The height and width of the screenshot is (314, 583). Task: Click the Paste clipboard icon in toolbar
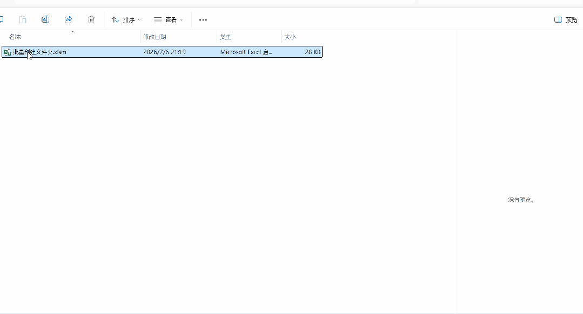23,19
